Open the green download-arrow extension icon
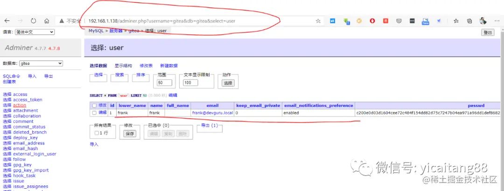The width and height of the screenshot is (504, 191). (x=346, y=21)
